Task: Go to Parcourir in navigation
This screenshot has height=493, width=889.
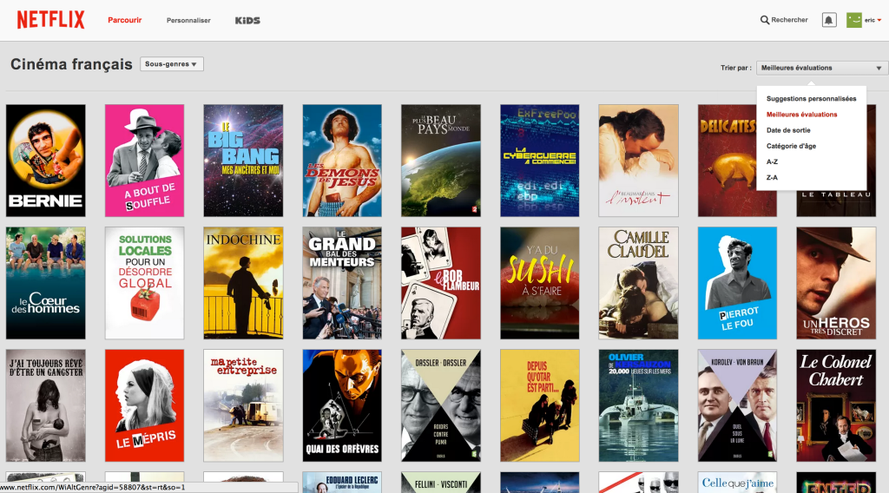Action: point(125,20)
